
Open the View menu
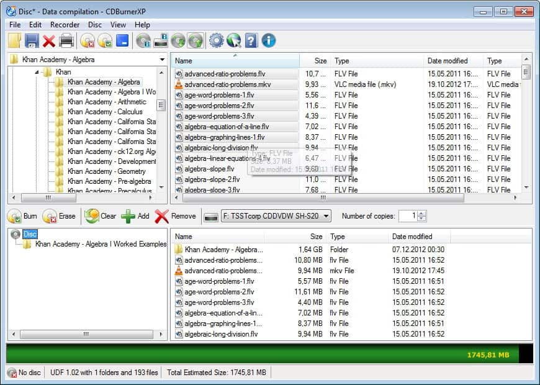(118, 25)
